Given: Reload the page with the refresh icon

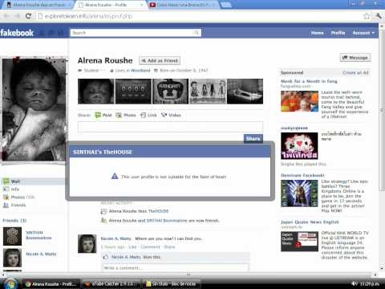Looking at the screenshot, I should (28, 16).
